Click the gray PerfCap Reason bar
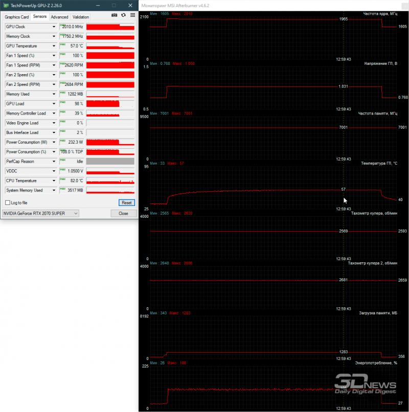Viewport: 409px width, 412px height. pos(110,162)
